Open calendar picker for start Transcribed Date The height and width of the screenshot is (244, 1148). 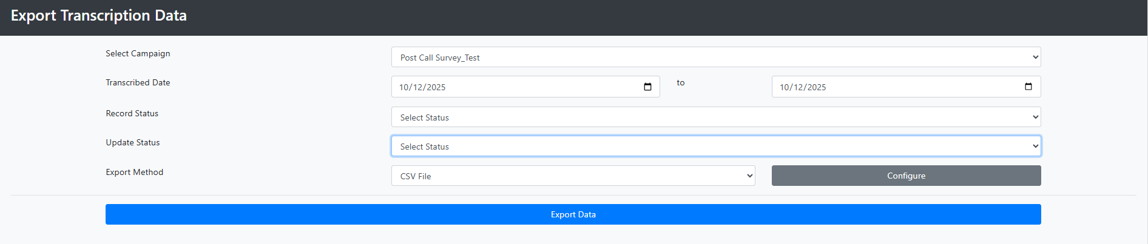point(647,87)
